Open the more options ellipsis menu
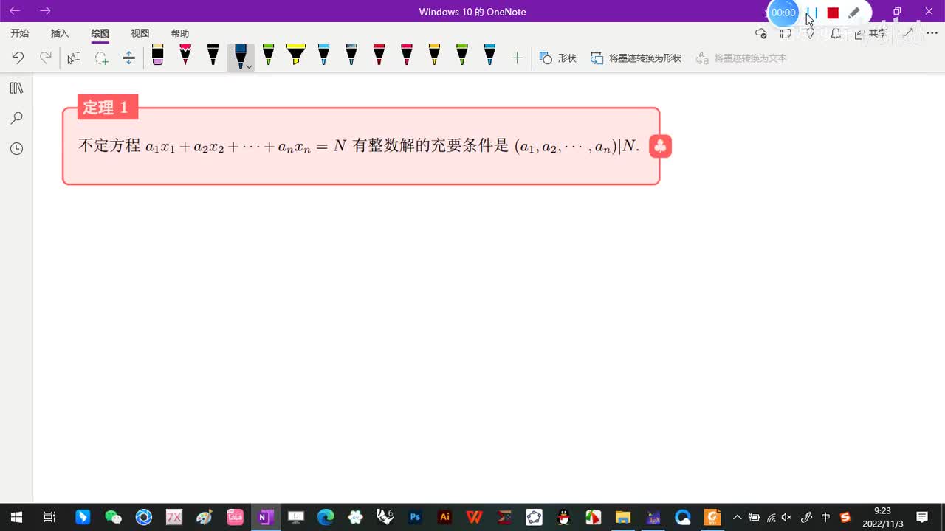 932,33
